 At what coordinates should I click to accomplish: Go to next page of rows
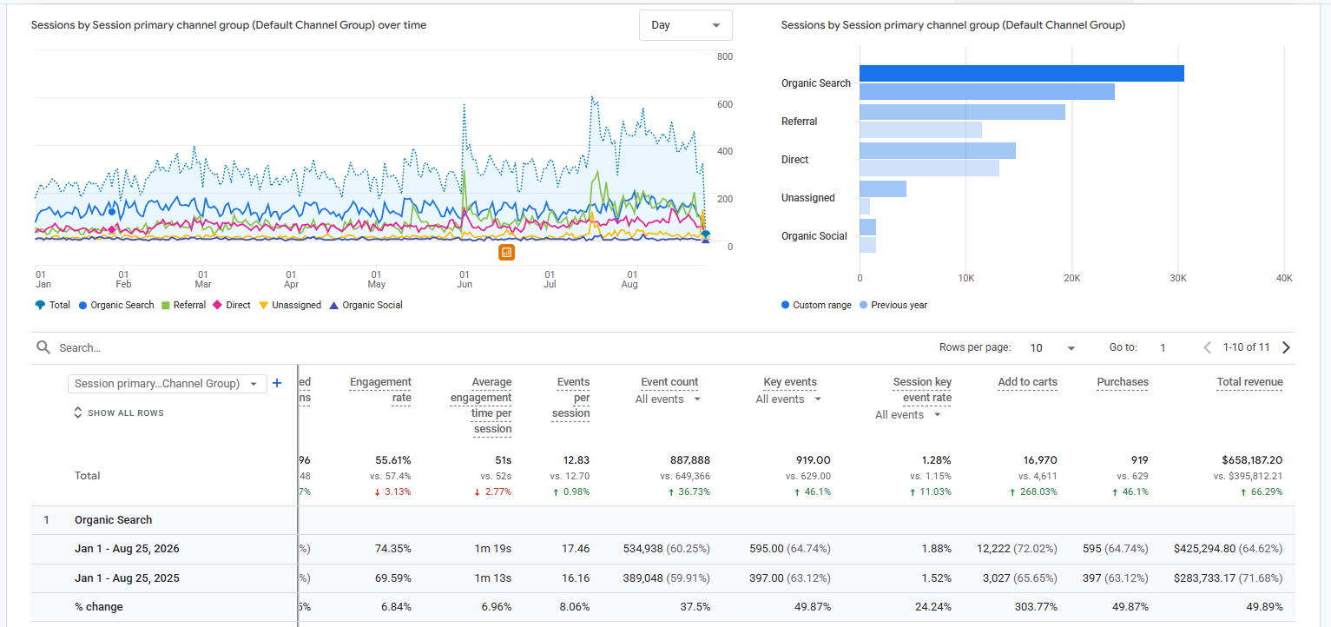1286,347
